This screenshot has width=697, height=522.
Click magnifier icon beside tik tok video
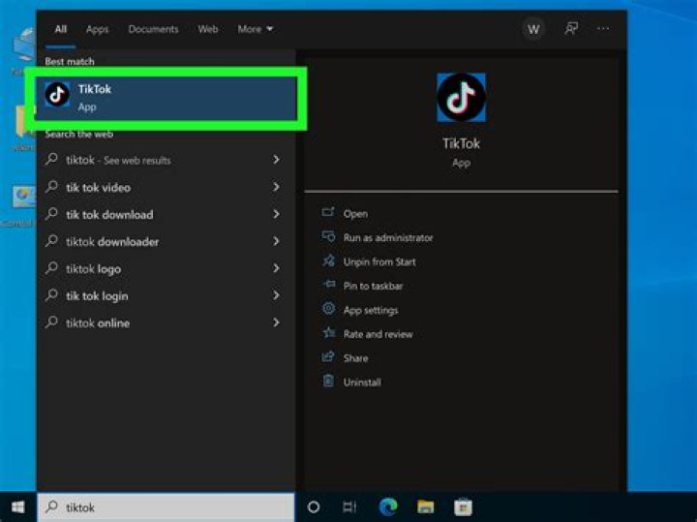click(51, 186)
